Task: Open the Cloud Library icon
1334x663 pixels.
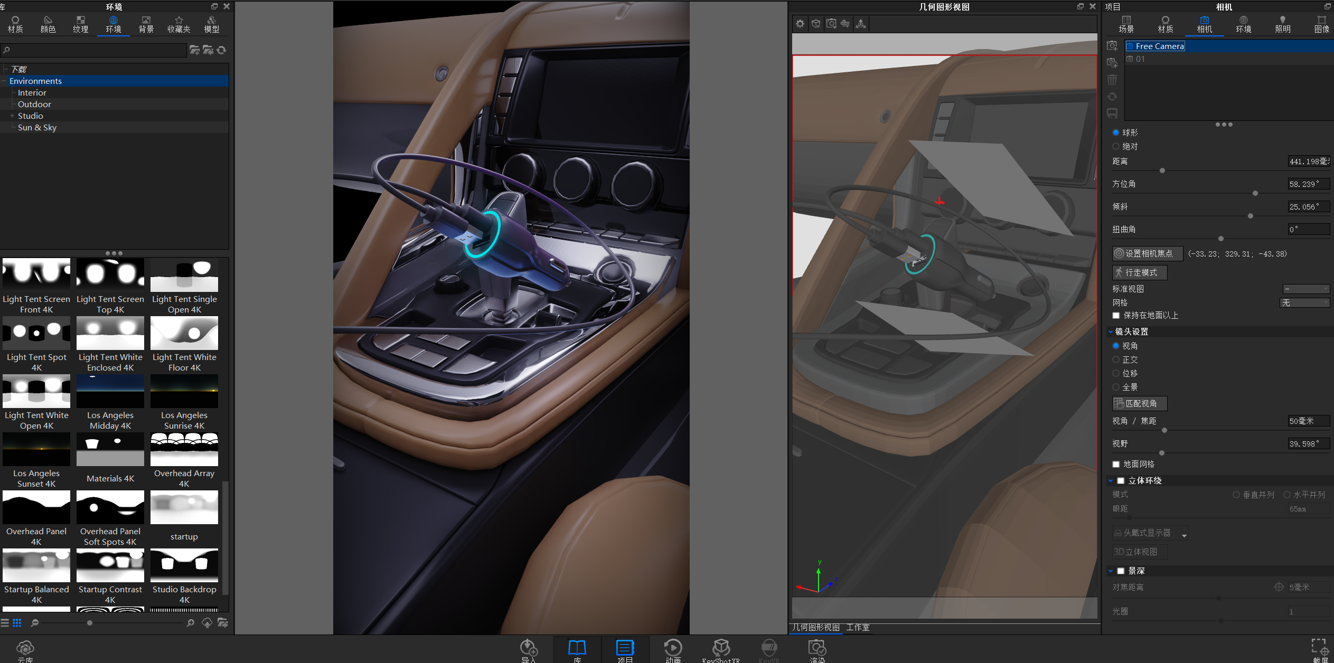Action: 25,650
